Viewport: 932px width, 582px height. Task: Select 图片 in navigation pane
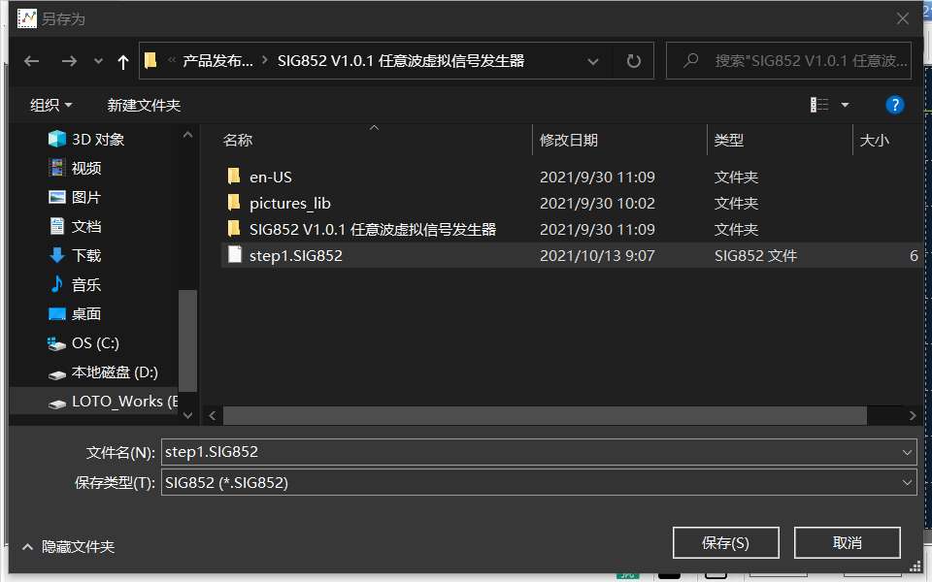pos(75,197)
